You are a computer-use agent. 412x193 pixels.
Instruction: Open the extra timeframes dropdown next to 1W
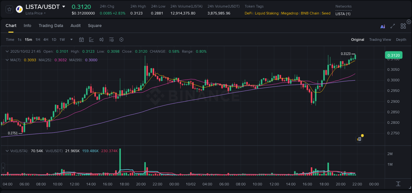coord(71,39)
